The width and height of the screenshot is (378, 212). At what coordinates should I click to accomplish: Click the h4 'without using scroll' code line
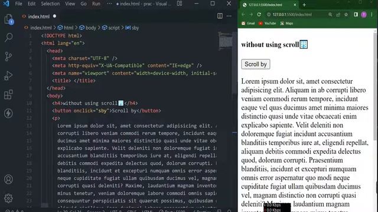[95, 103]
